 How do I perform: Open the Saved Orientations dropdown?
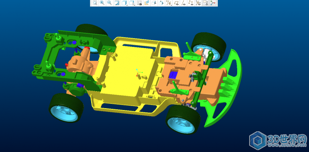[x=132, y=3]
